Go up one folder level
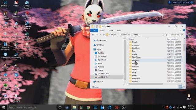Image resolution: width=196 pixels, height=110 pixels. [104, 35]
